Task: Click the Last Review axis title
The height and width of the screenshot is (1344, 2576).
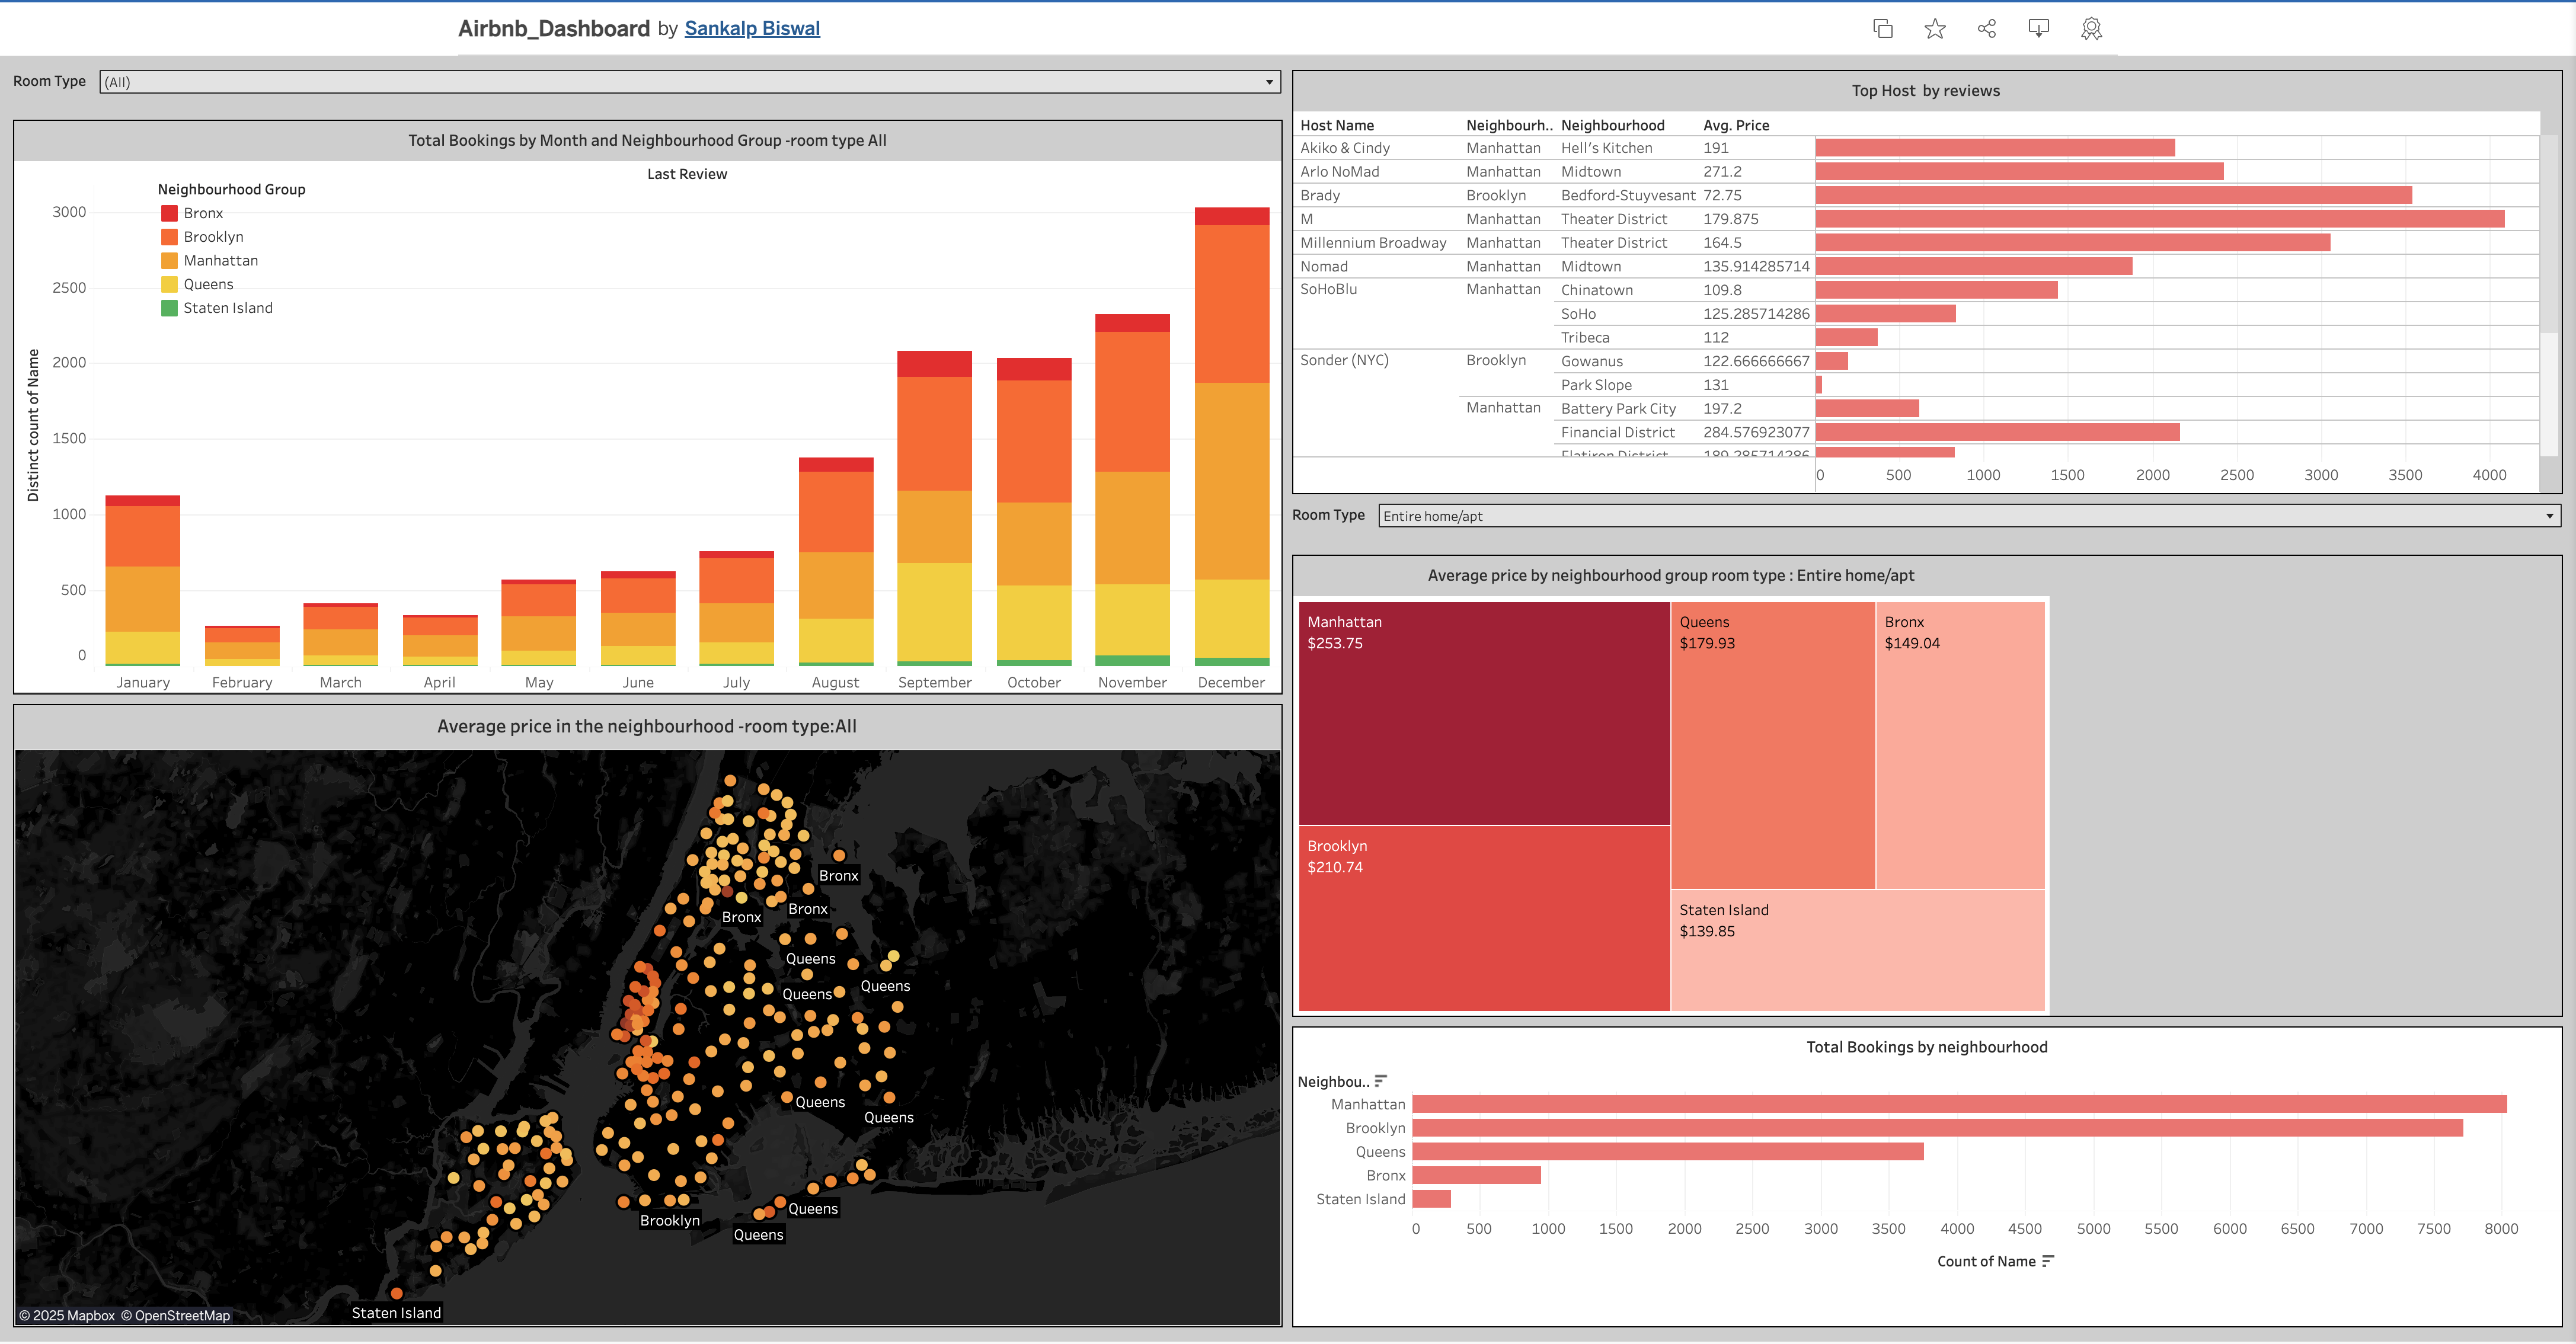Action: [x=687, y=174]
